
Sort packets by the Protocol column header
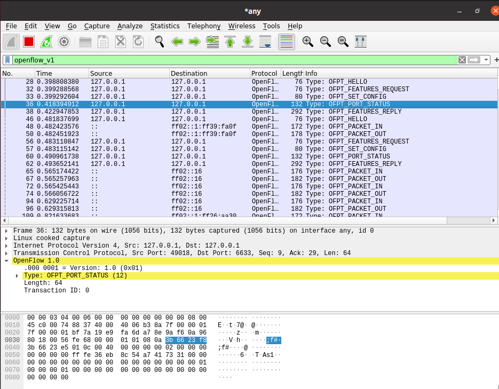(264, 73)
